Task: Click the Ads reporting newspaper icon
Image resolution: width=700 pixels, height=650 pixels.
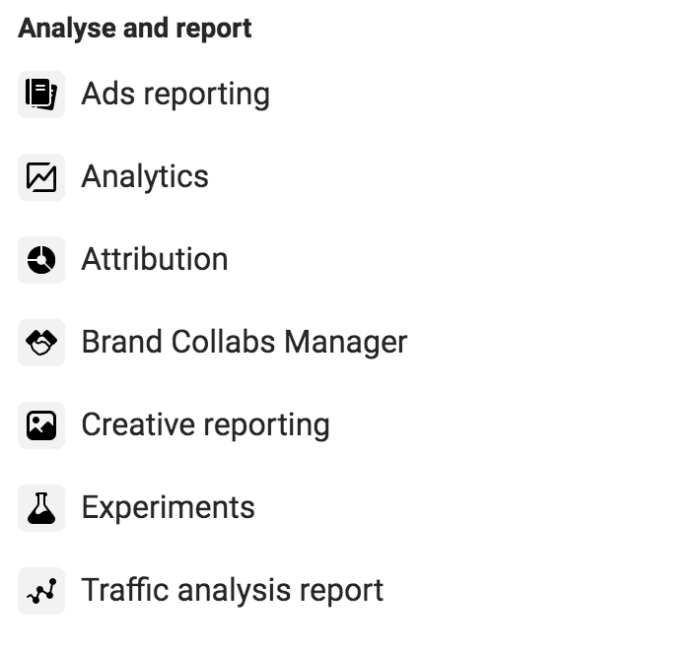Action: (41, 95)
